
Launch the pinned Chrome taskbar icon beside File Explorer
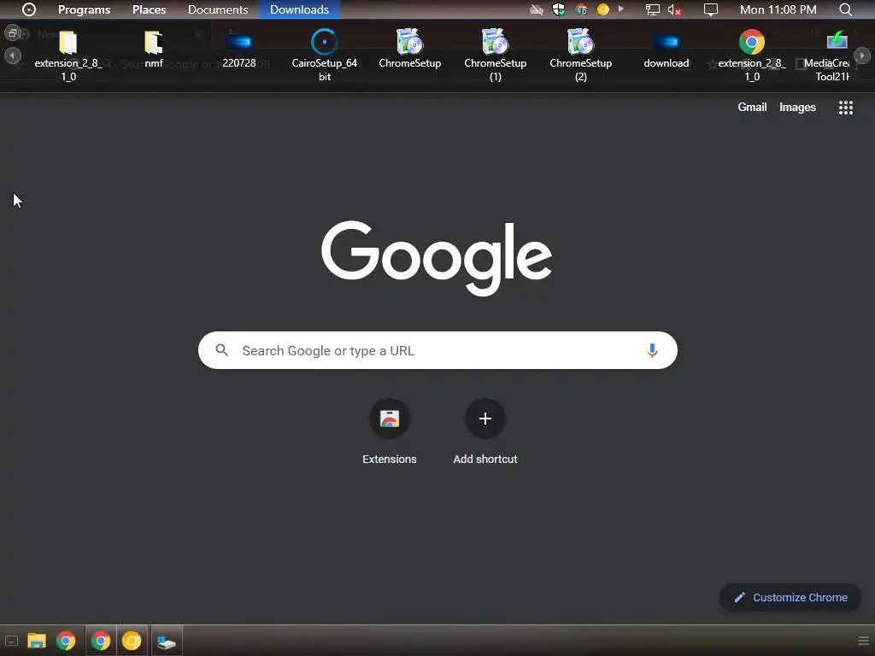click(66, 641)
